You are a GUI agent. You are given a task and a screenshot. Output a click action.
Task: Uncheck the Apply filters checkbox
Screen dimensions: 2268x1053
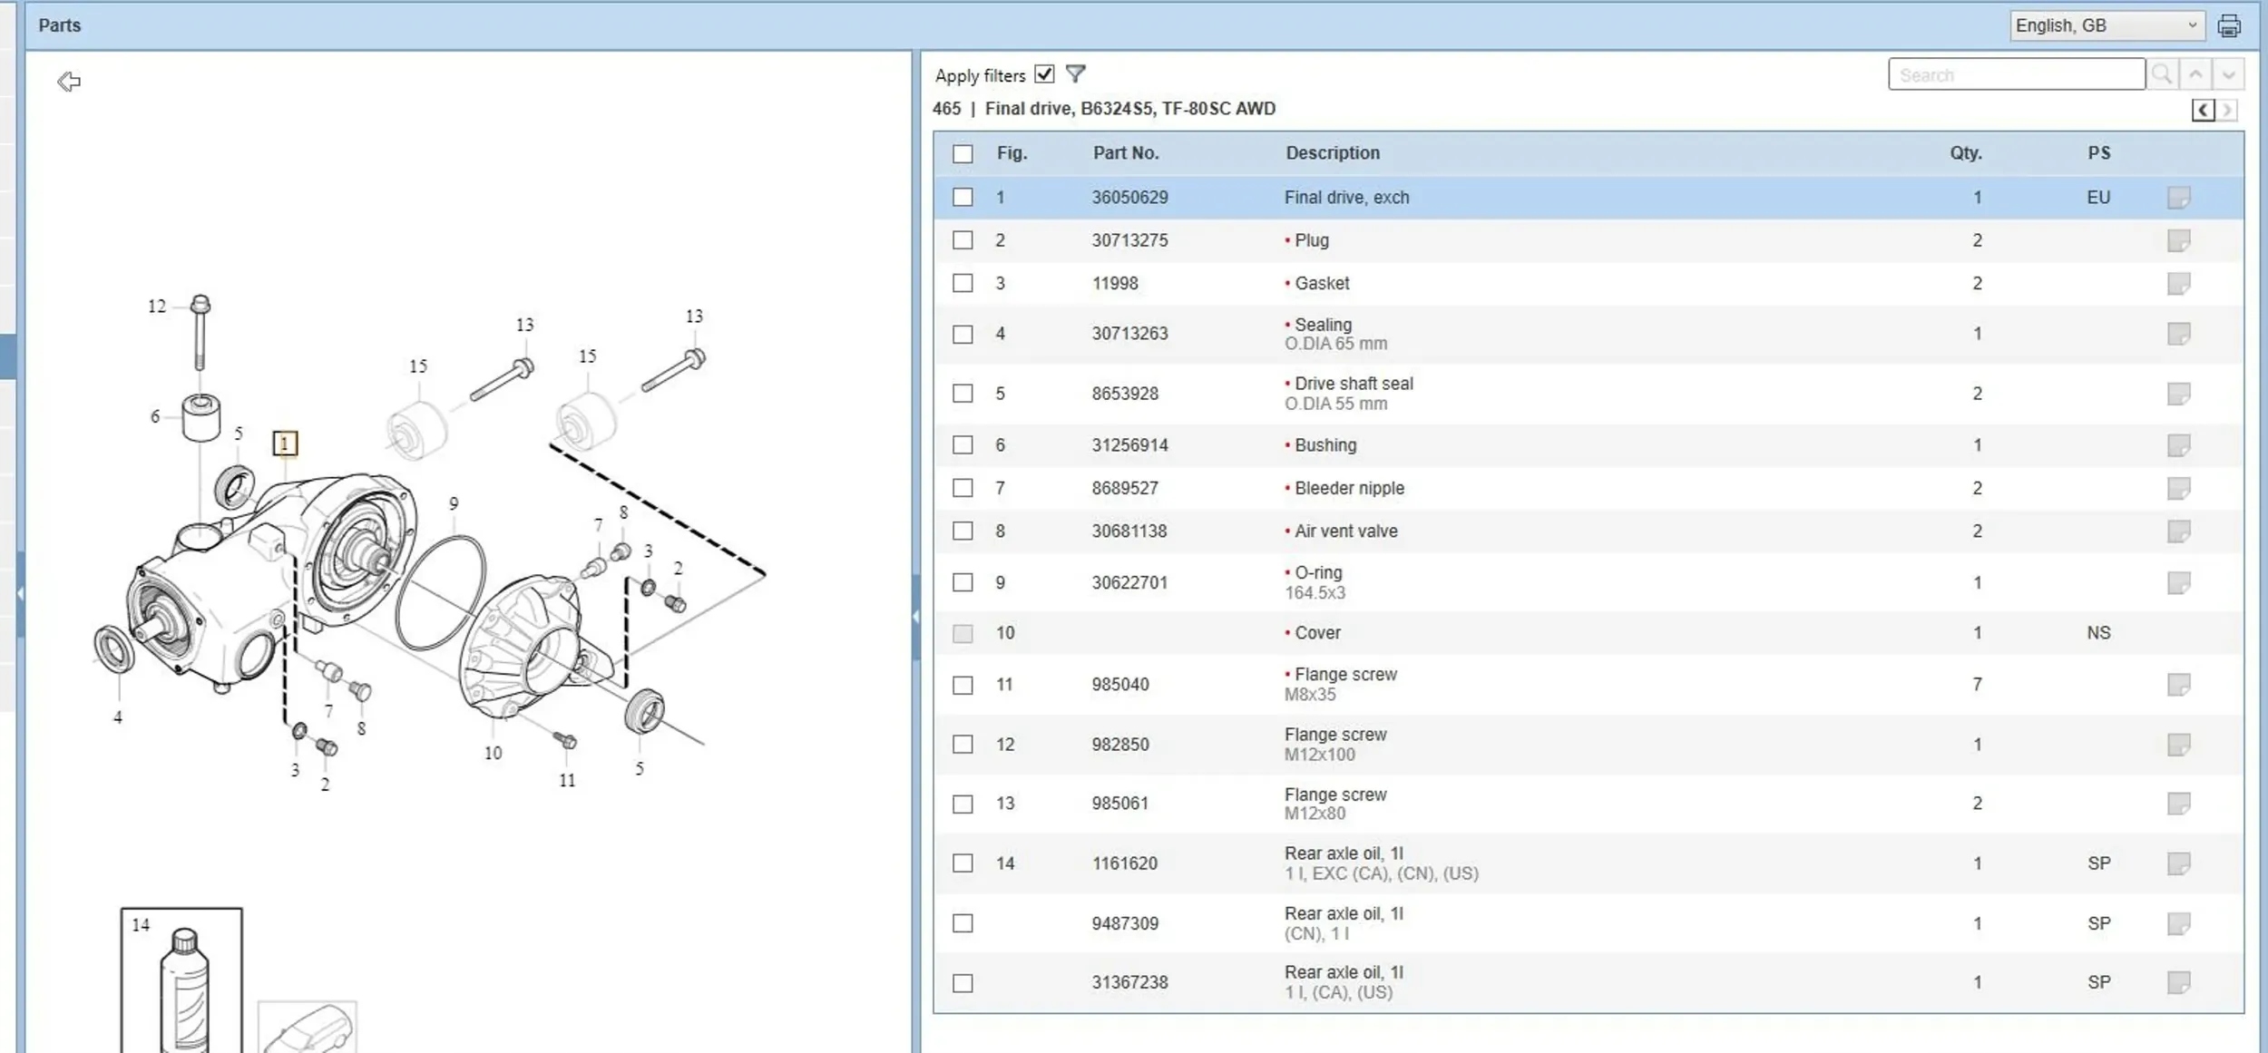click(1044, 74)
